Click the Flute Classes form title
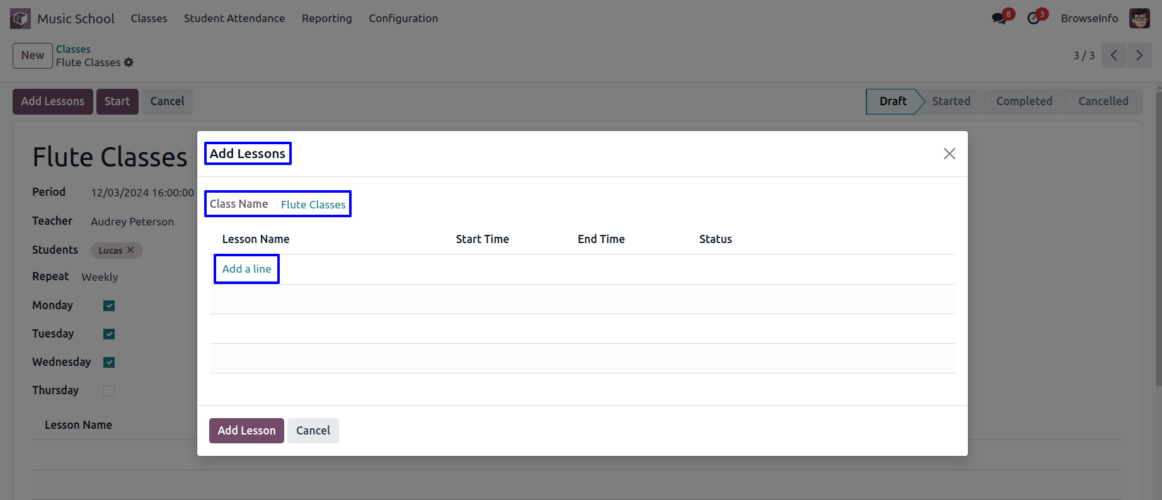Viewport: 1162px width, 500px height. [x=110, y=157]
